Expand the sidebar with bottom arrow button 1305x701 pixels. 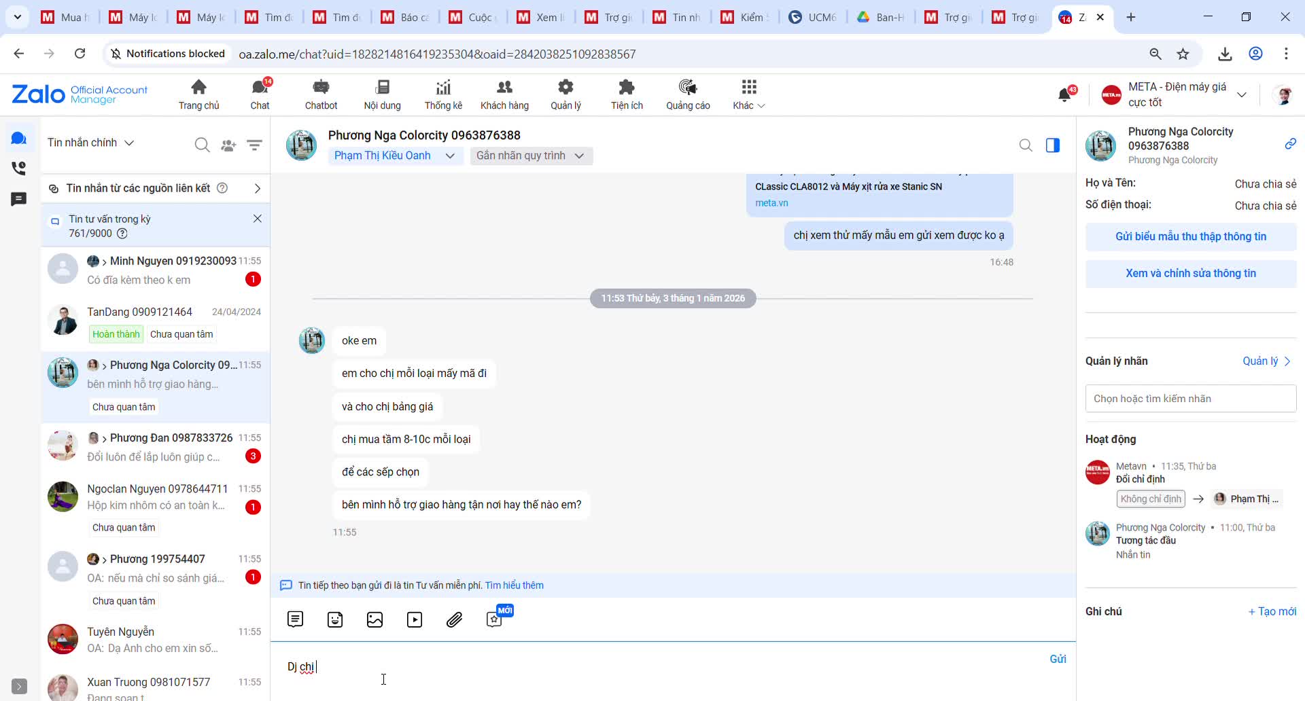(20, 687)
